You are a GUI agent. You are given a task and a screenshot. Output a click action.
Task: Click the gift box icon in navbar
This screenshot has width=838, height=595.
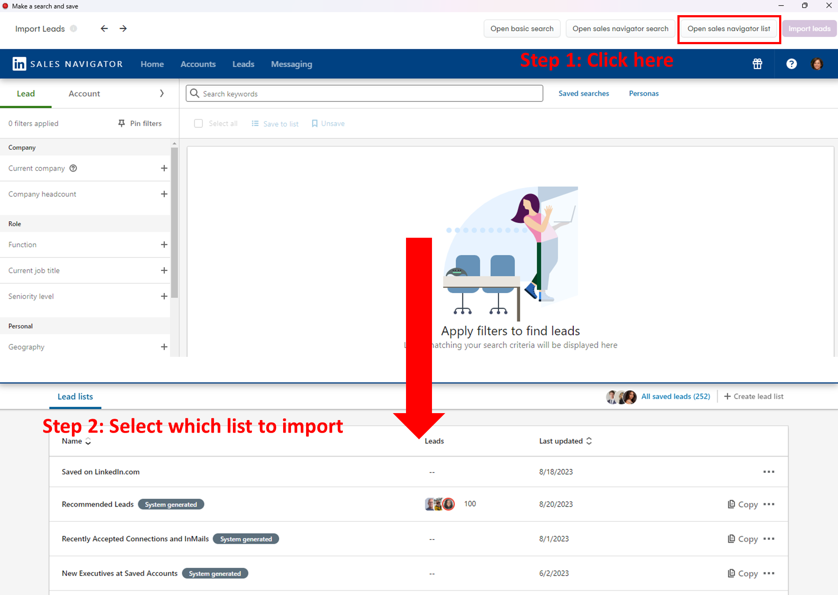pyautogui.click(x=757, y=64)
